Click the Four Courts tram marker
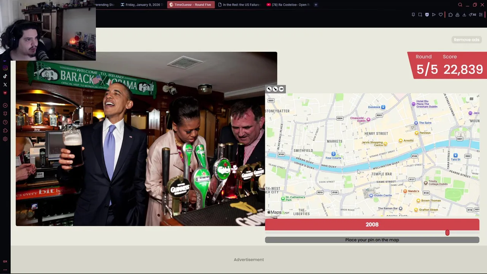This screenshot has height=274, width=487. point(333,154)
